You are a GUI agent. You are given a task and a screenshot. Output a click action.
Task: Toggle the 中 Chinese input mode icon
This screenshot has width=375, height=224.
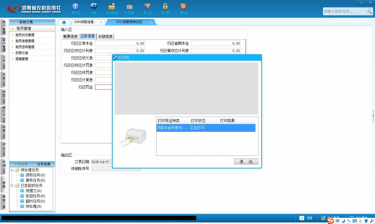click(337, 221)
